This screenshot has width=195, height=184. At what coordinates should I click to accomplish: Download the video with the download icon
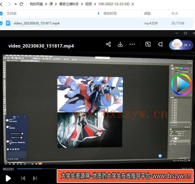pyautogui.click(x=120, y=44)
